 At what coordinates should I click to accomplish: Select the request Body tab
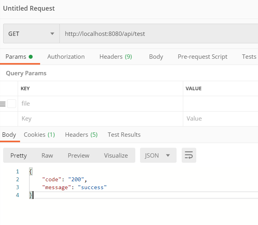point(156,57)
